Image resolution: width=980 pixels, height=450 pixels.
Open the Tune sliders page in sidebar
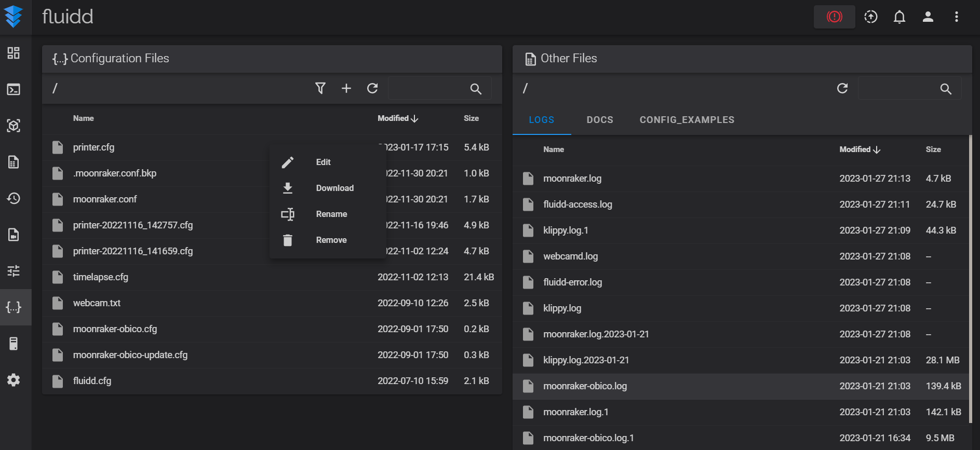pyautogui.click(x=14, y=271)
